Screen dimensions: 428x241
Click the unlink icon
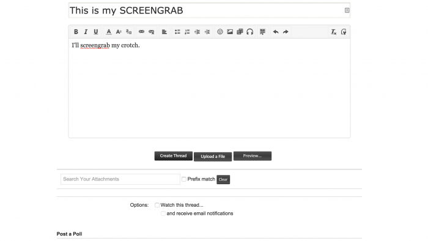(x=152, y=32)
